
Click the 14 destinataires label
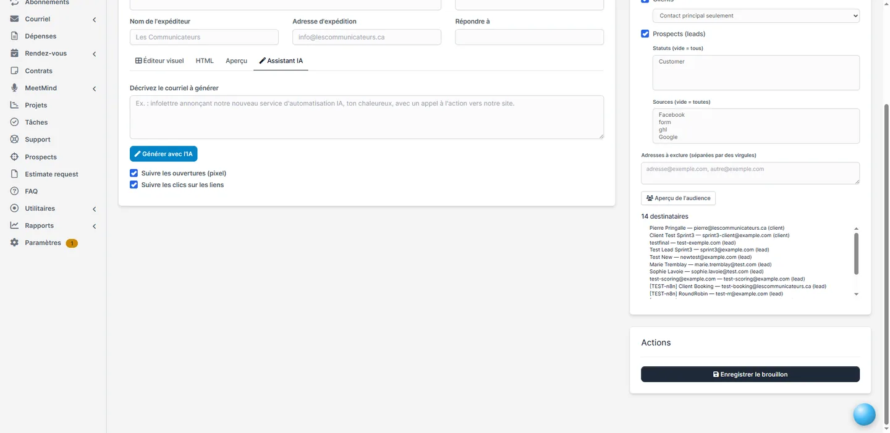coord(664,216)
